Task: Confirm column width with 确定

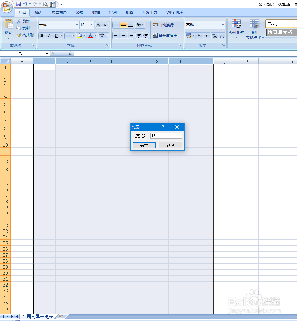Action: tap(144, 145)
